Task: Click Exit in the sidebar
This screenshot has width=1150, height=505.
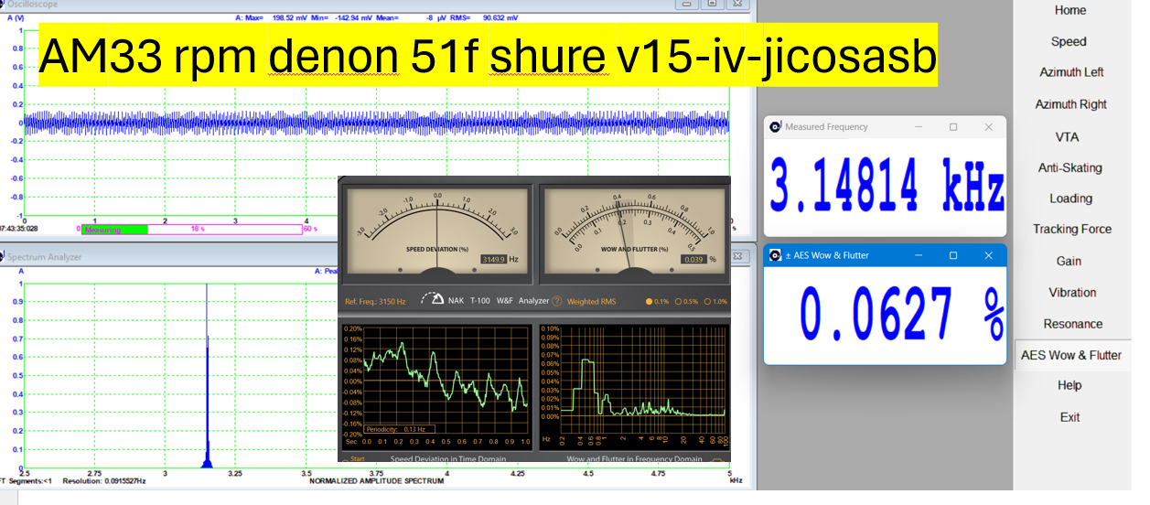Action: (x=1069, y=417)
